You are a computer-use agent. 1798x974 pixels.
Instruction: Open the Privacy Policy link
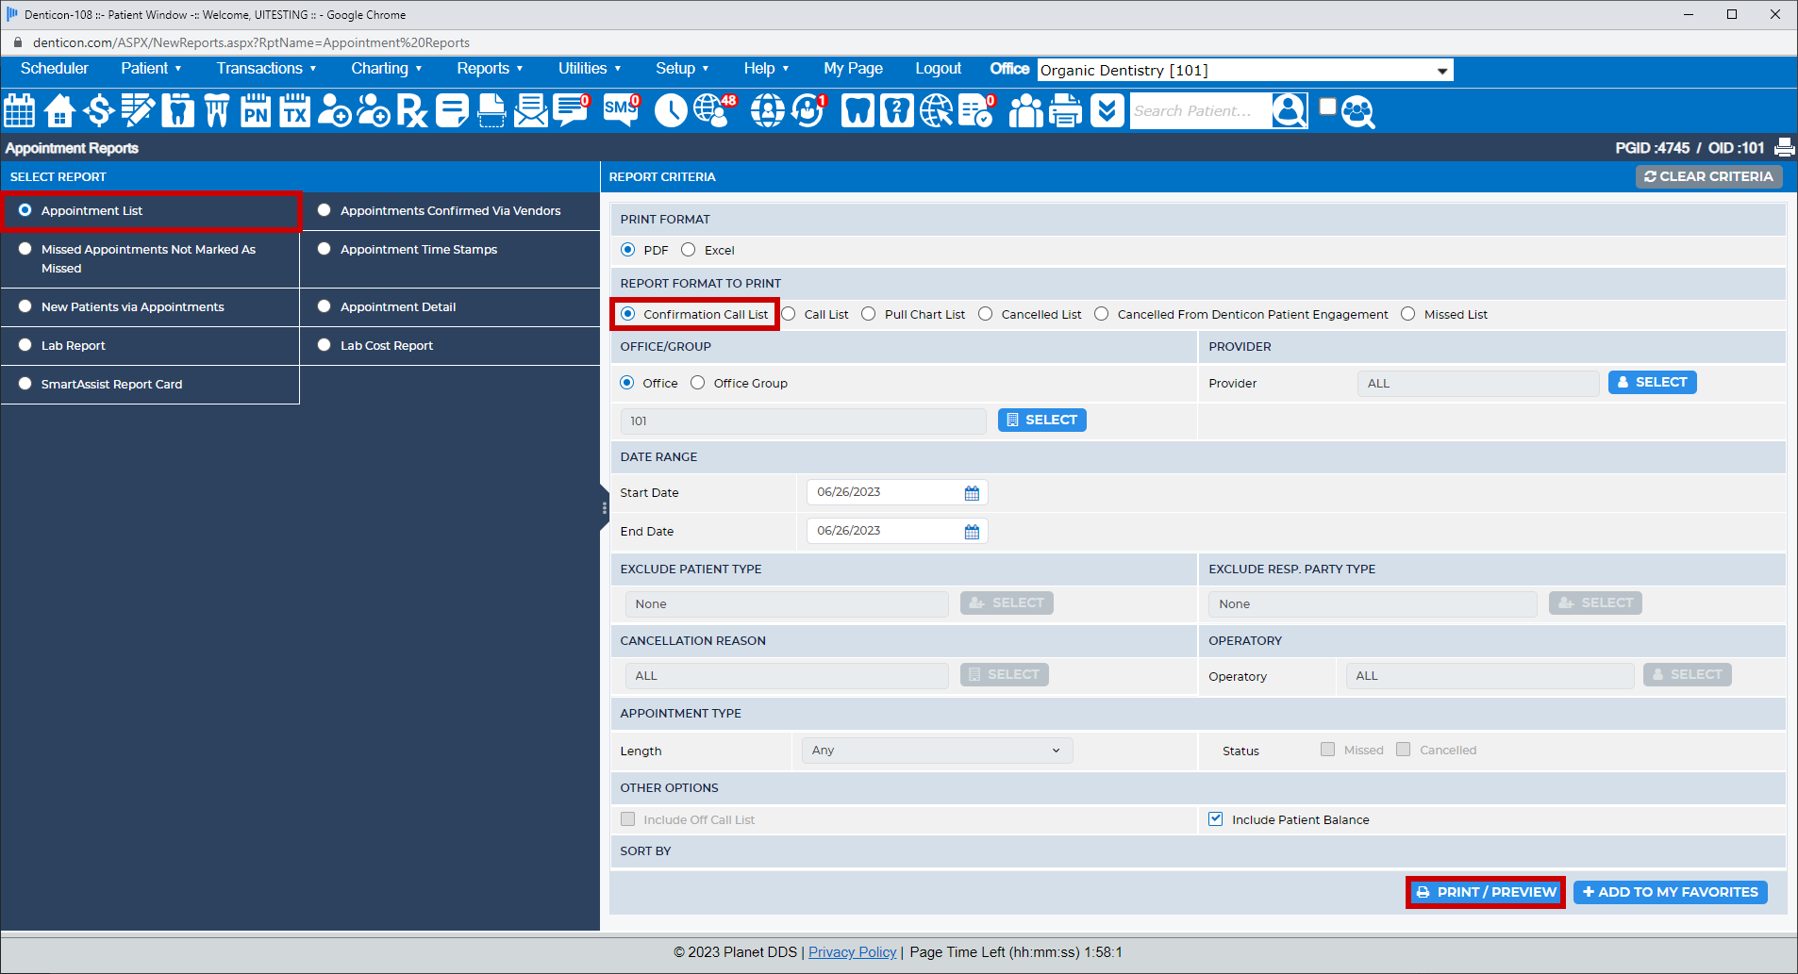coord(852,952)
